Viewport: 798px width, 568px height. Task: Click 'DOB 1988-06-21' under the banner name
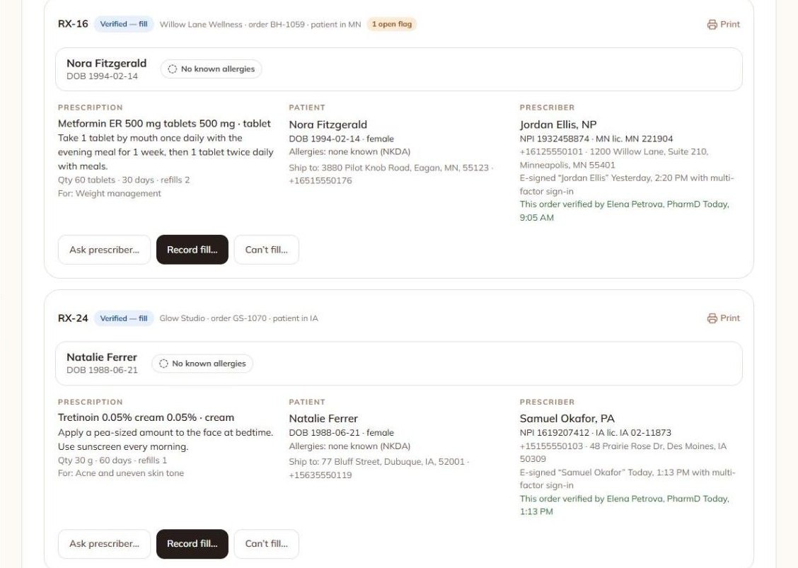102,370
